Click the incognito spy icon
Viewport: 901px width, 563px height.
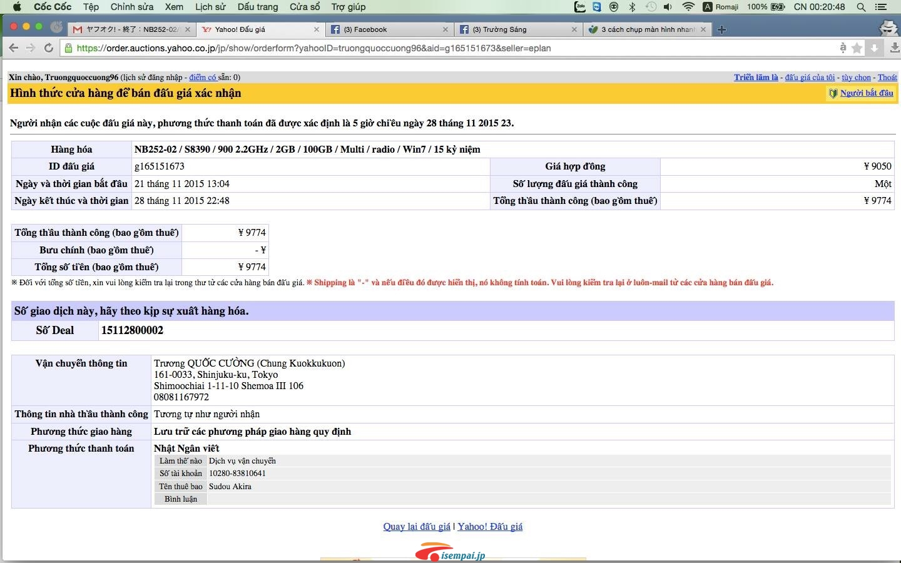coord(888,28)
